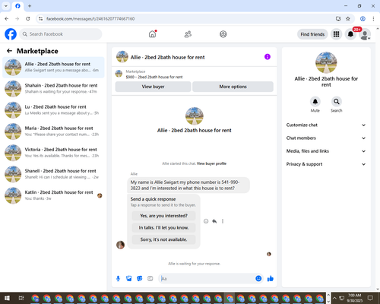Screen dimensions: 380x304
Task: Bookmark this page with the star icon
Action: [x=348, y=19]
